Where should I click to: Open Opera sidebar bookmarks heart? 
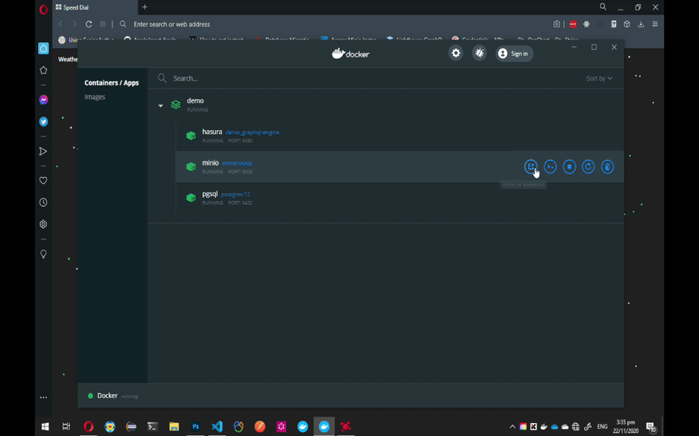point(43,180)
